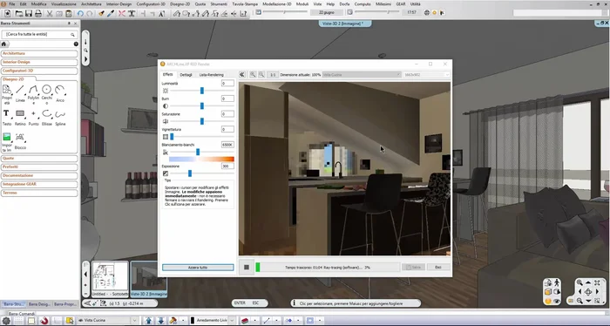This screenshot has width=610, height=326.
Task: Select the Cerchio circle tool
Action: pyautogui.click(x=47, y=95)
